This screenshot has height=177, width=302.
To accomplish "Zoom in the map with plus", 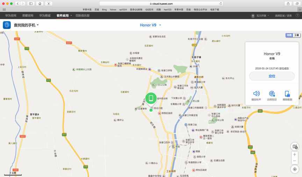I will pyautogui.click(x=295, y=155).
